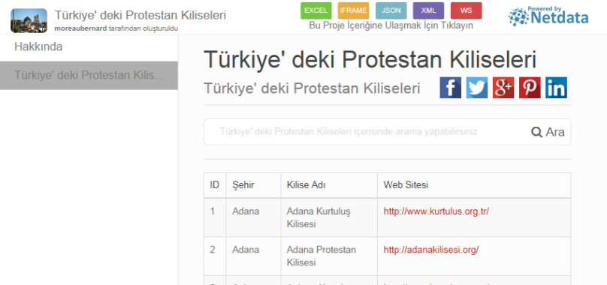Click the Adana city cell in row 1
The image size is (607, 285).
point(254,217)
